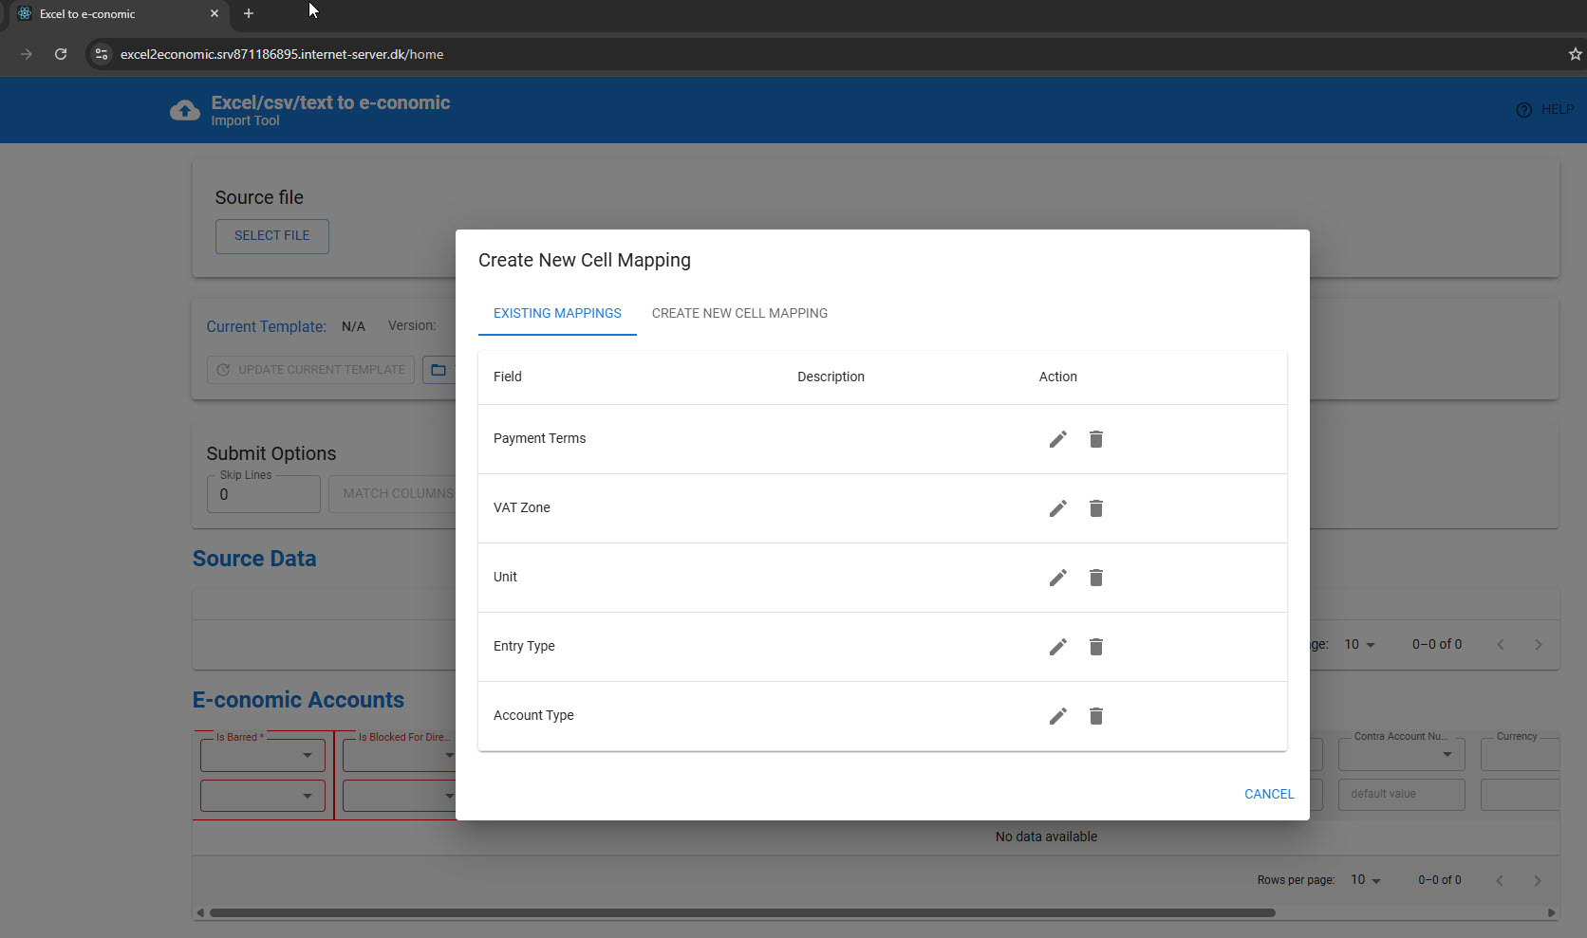Edit the Account Type mapping
This screenshot has height=938, width=1587.
coord(1058,716)
